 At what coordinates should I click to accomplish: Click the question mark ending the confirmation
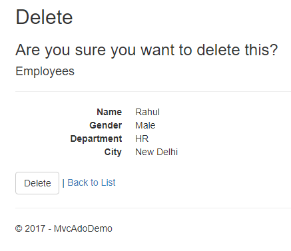tap(274, 49)
